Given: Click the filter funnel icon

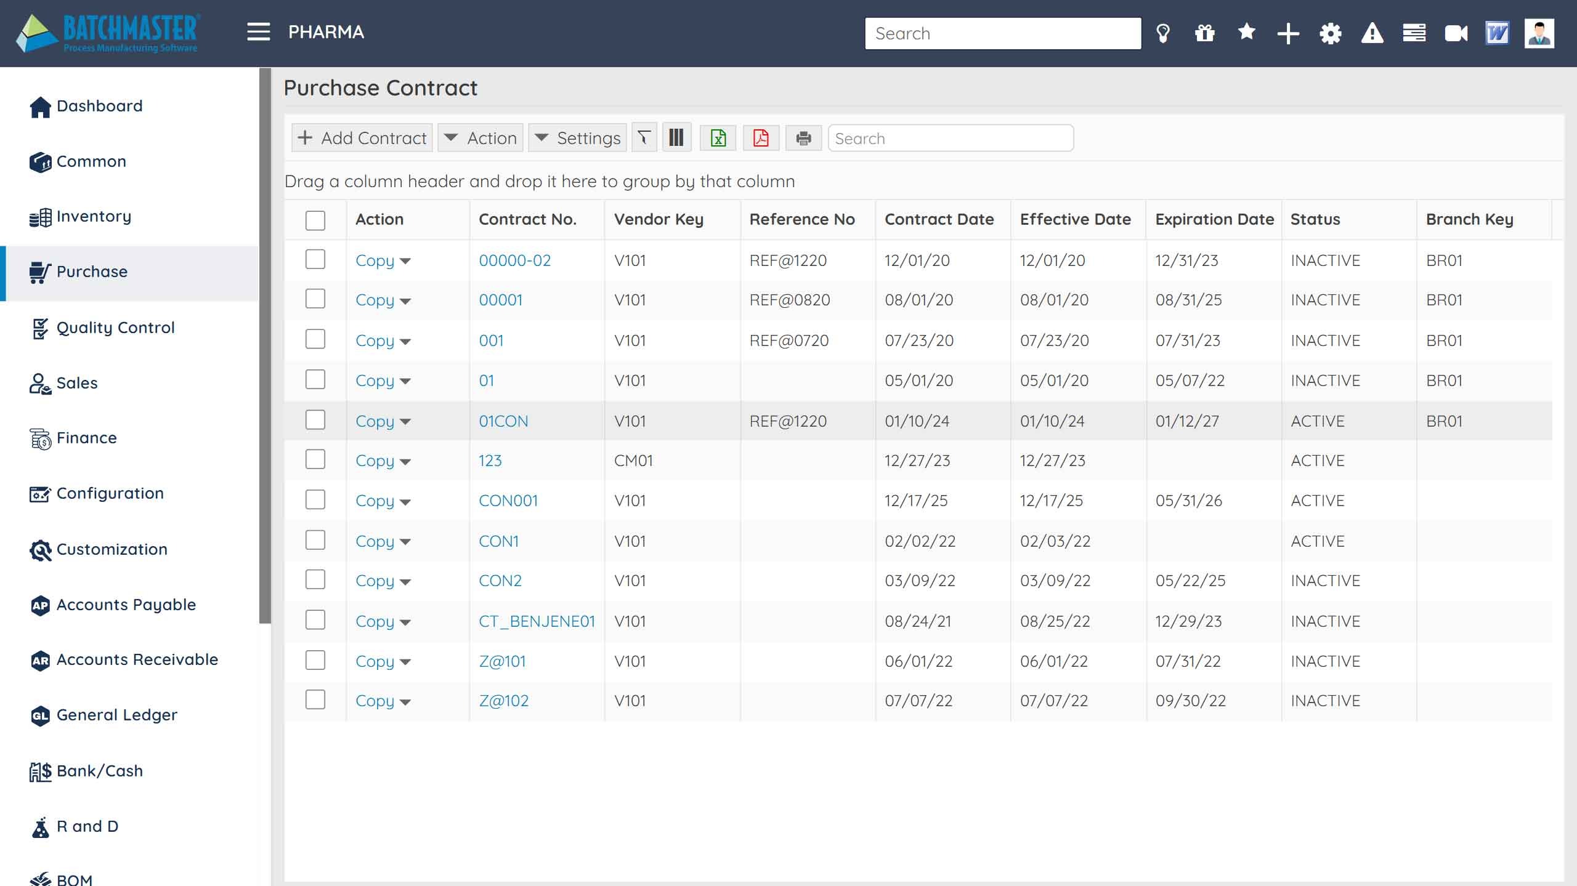Looking at the screenshot, I should click(x=644, y=138).
